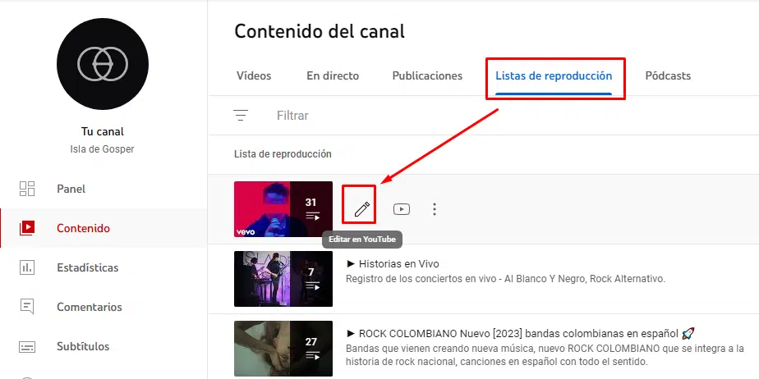This screenshot has height=379, width=759.
Task: Switch to the En directo tab
Action: [333, 76]
